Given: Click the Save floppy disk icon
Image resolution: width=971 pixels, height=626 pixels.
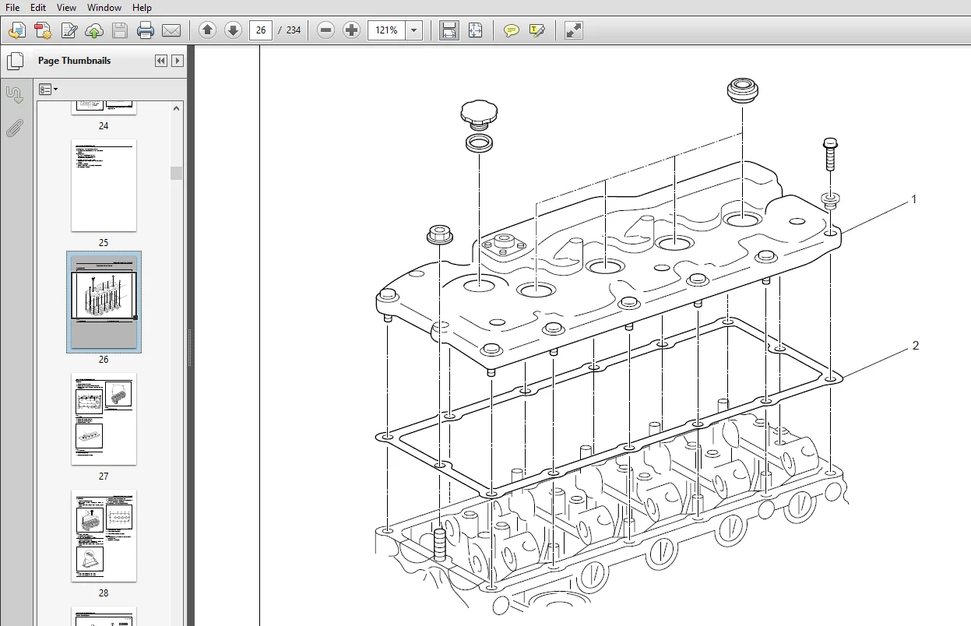Looking at the screenshot, I should (120, 30).
